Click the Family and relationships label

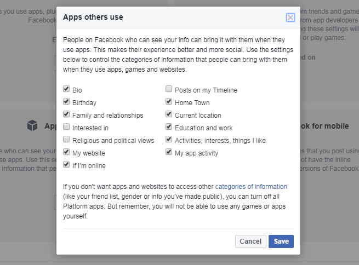pos(108,116)
